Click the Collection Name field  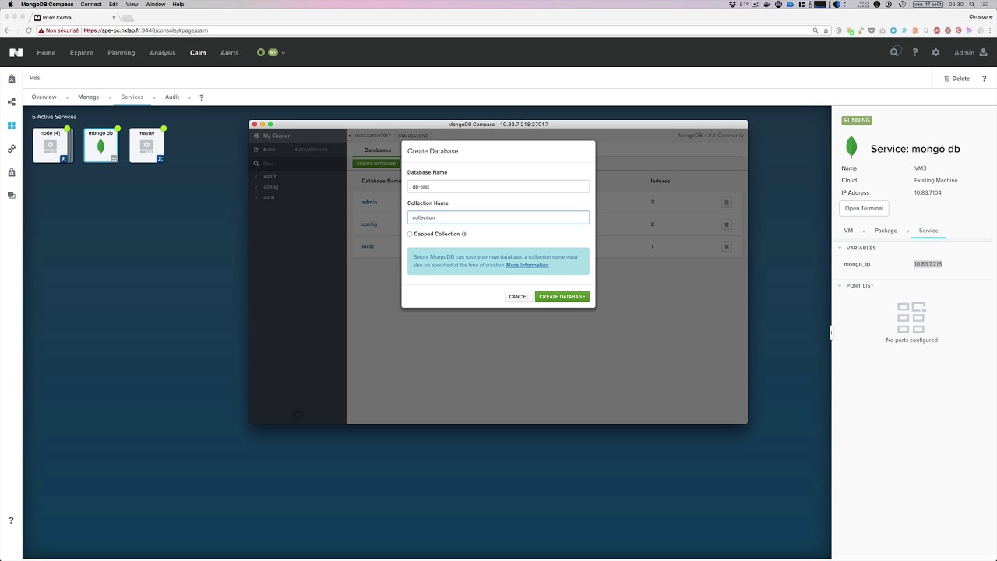click(x=498, y=217)
